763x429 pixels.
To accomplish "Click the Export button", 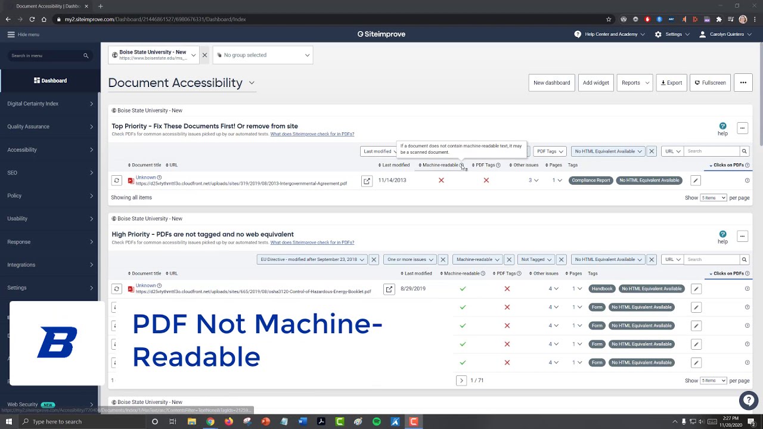I will coord(671,83).
